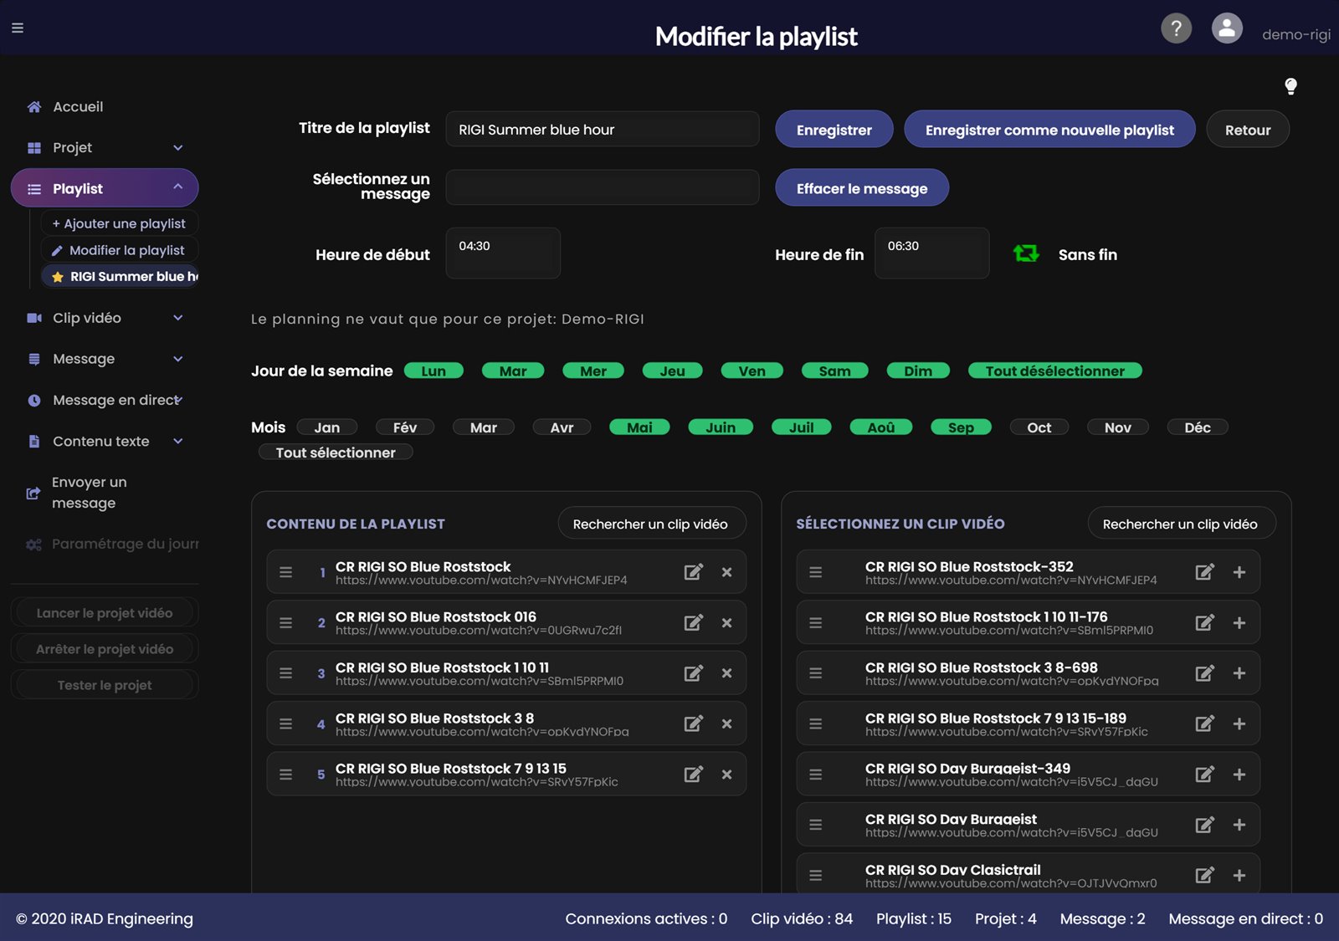1339x941 pixels.
Task: Collapse the Playlist sidebar section
Action: point(105,188)
